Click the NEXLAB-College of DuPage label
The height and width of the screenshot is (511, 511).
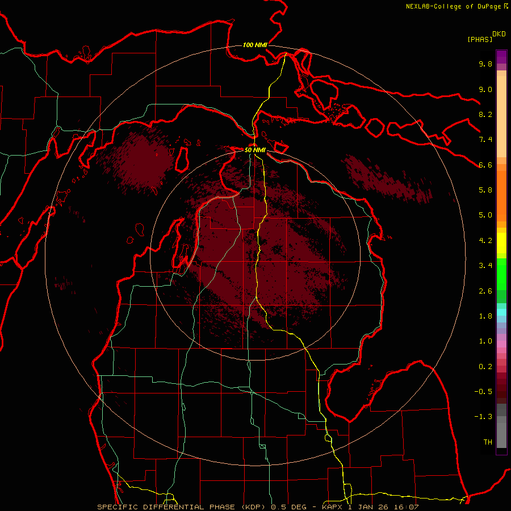point(453,6)
